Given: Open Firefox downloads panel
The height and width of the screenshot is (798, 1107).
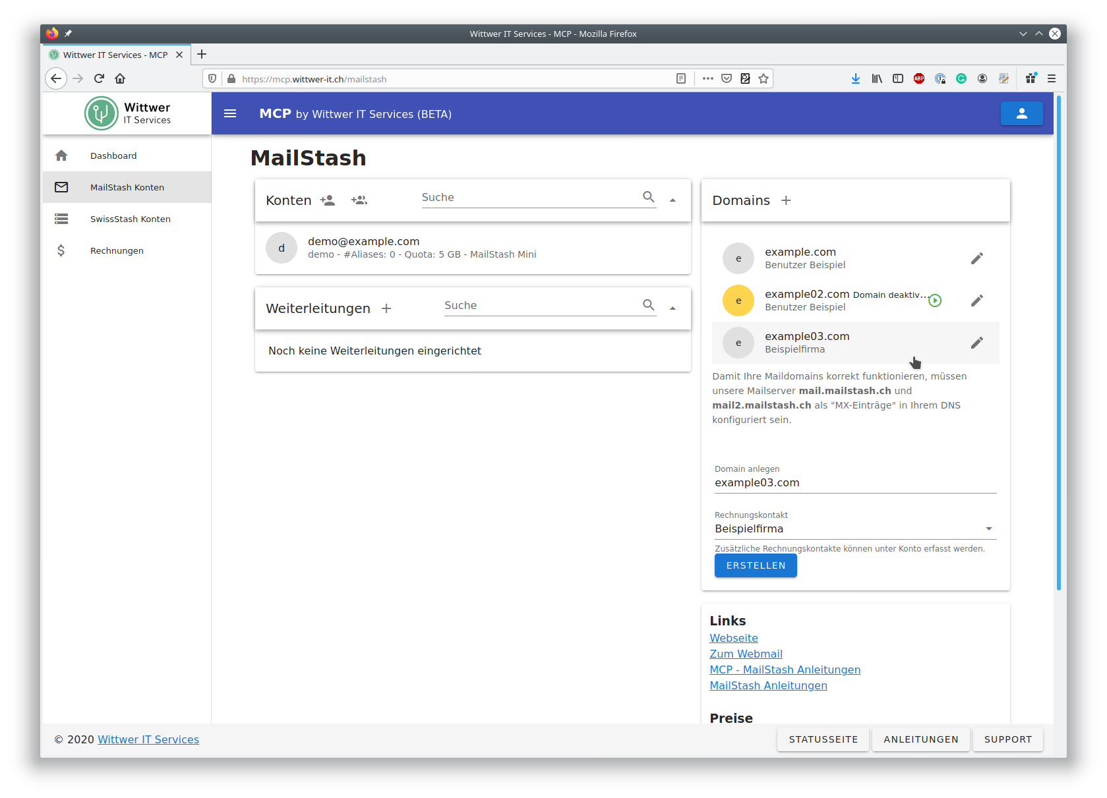Looking at the screenshot, I should click(856, 78).
